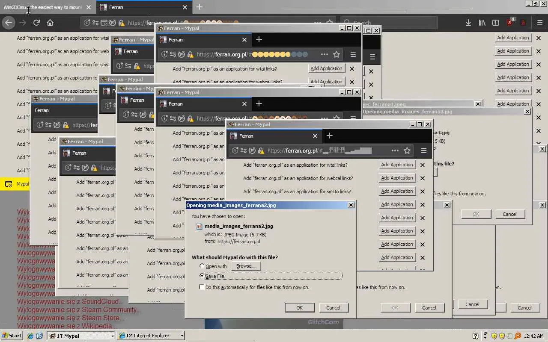
Task: Click the Search field in the main toolbar
Action: 389,23
